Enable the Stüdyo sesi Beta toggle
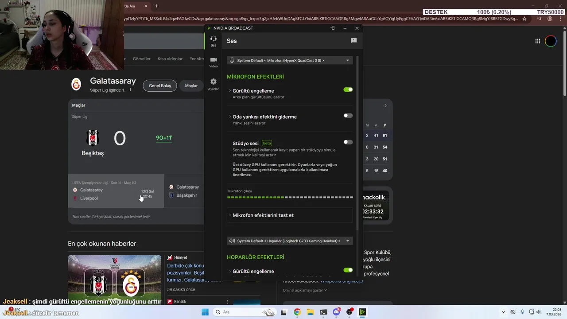 click(x=348, y=142)
